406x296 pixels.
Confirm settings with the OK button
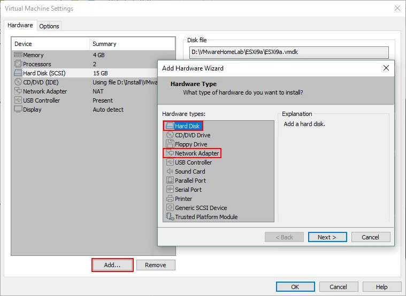(x=295, y=287)
